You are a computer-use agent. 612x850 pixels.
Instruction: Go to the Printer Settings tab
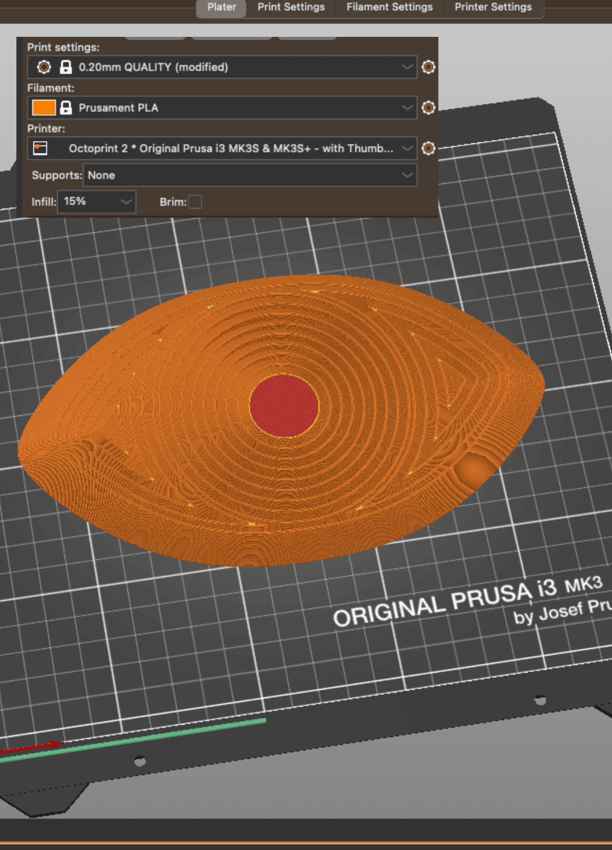[x=493, y=7]
